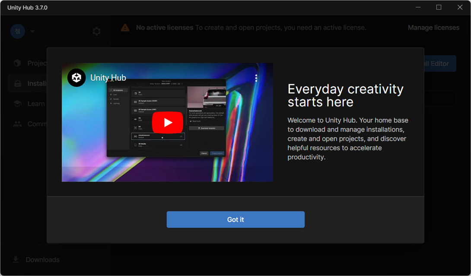The height and width of the screenshot is (276, 471).
Task: Click the Unity logo channel icon in video
Action: (x=76, y=78)
